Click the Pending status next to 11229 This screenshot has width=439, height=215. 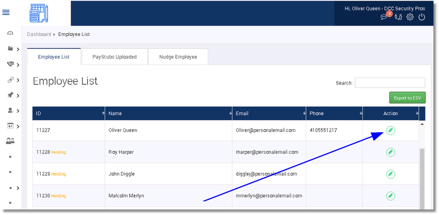58,174
